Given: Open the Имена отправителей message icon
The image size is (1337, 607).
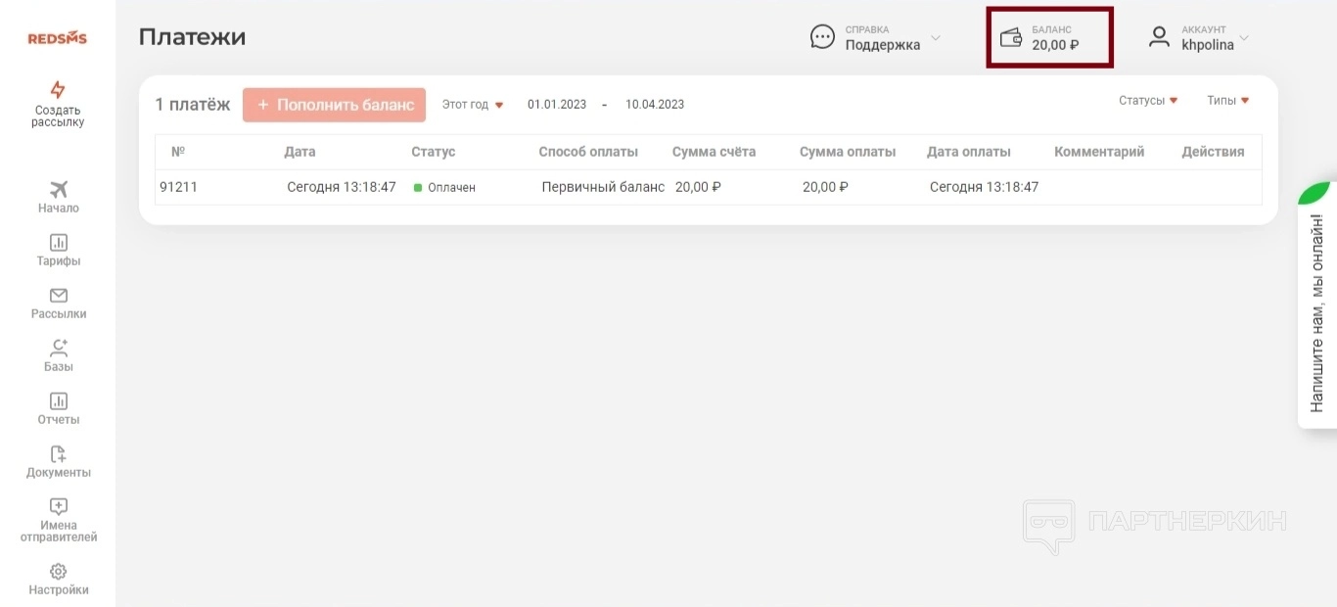Looking at the screenshot, I should pyautogui.click(x=59, y=507).
